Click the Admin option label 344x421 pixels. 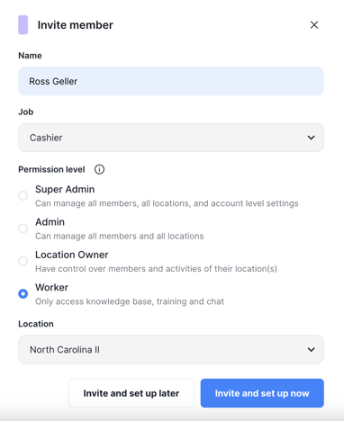50,222
